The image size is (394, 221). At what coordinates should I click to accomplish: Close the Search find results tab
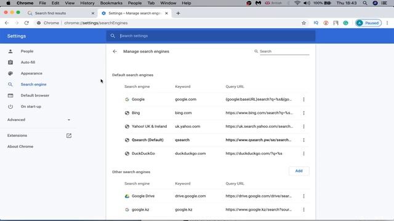point(93,14)
